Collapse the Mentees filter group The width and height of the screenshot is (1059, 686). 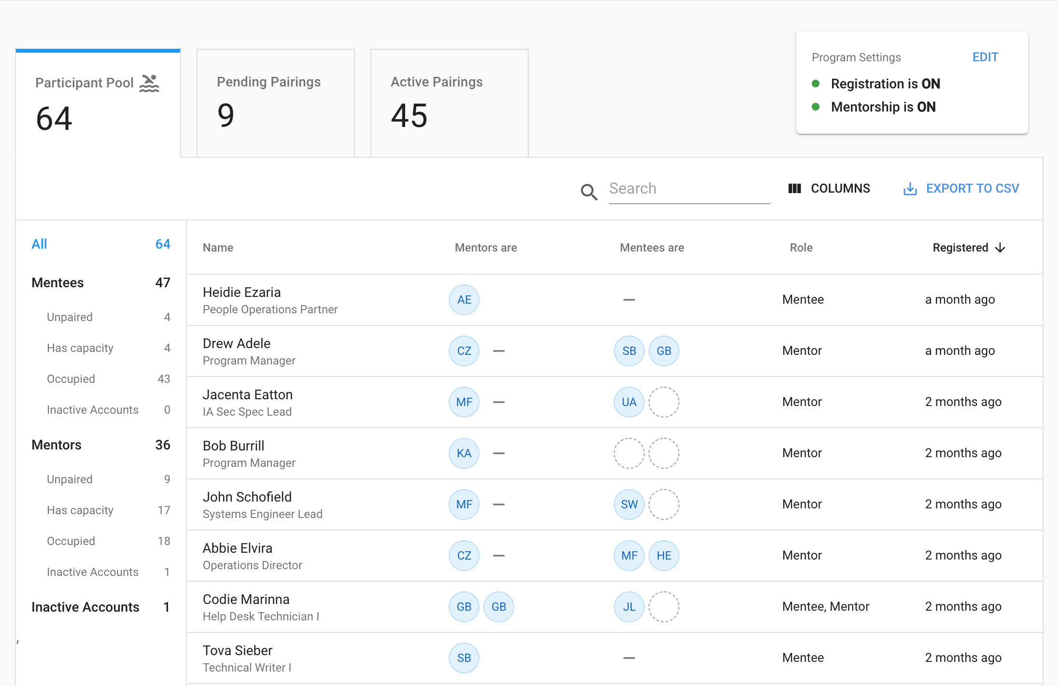click(57, 282)
